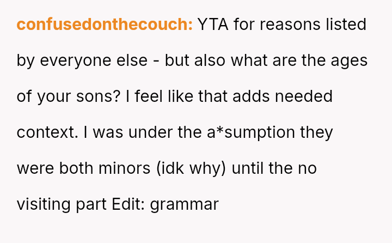Click the parenthetical text "(idk why)"
This screenshot has height=243, width=392.
click(191, 168)
